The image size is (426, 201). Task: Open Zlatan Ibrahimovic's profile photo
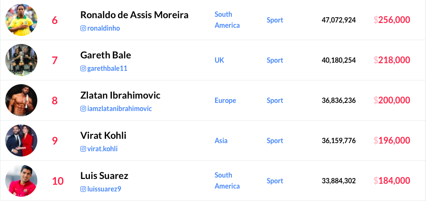22,100
